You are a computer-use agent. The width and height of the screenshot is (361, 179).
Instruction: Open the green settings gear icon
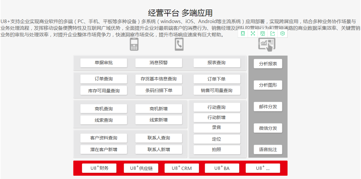click(282, 34)
